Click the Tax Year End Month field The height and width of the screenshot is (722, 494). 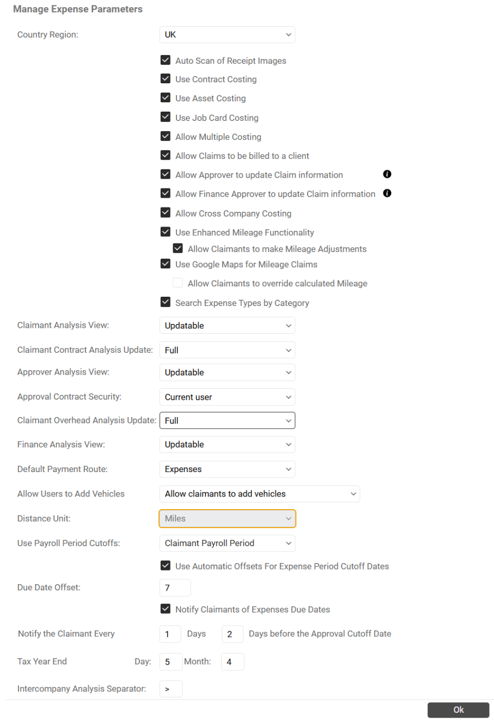(233, 662)
